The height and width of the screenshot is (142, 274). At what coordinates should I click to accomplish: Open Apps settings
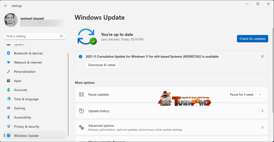point(35,81)
